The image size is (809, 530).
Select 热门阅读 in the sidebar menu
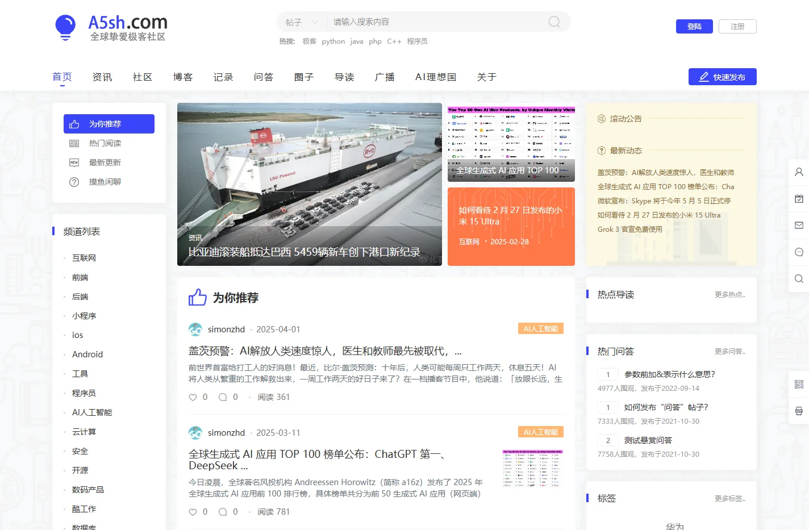coord(109,143)
